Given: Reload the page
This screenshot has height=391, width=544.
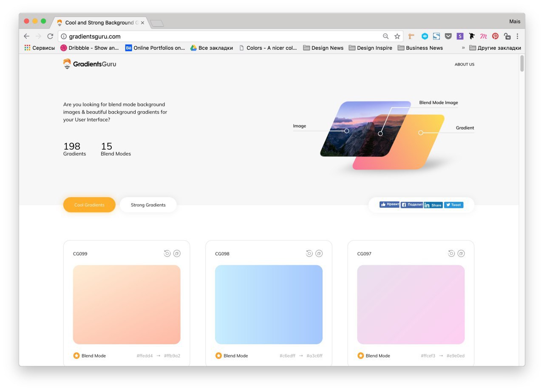Looking at the screenshot, I should (50, 37).
